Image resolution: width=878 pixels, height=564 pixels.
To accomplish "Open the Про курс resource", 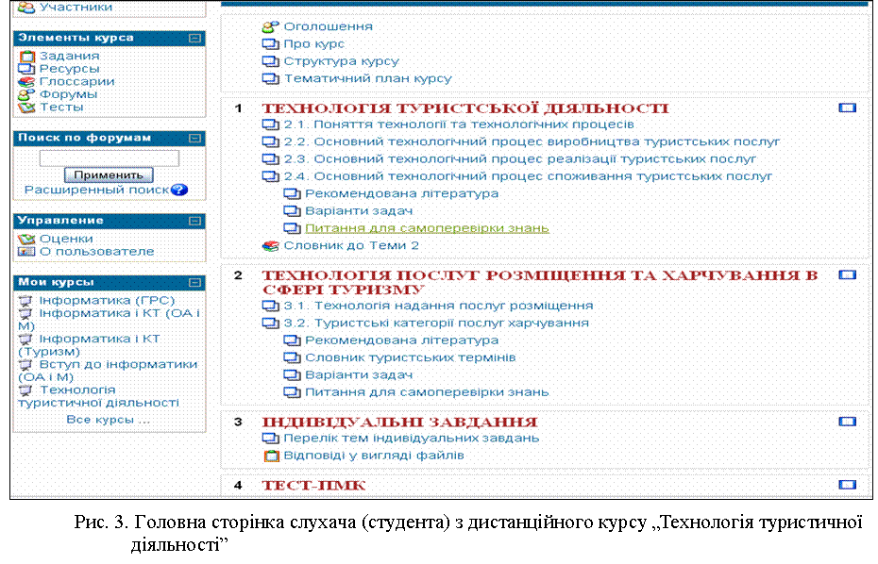I will (314, 43).
